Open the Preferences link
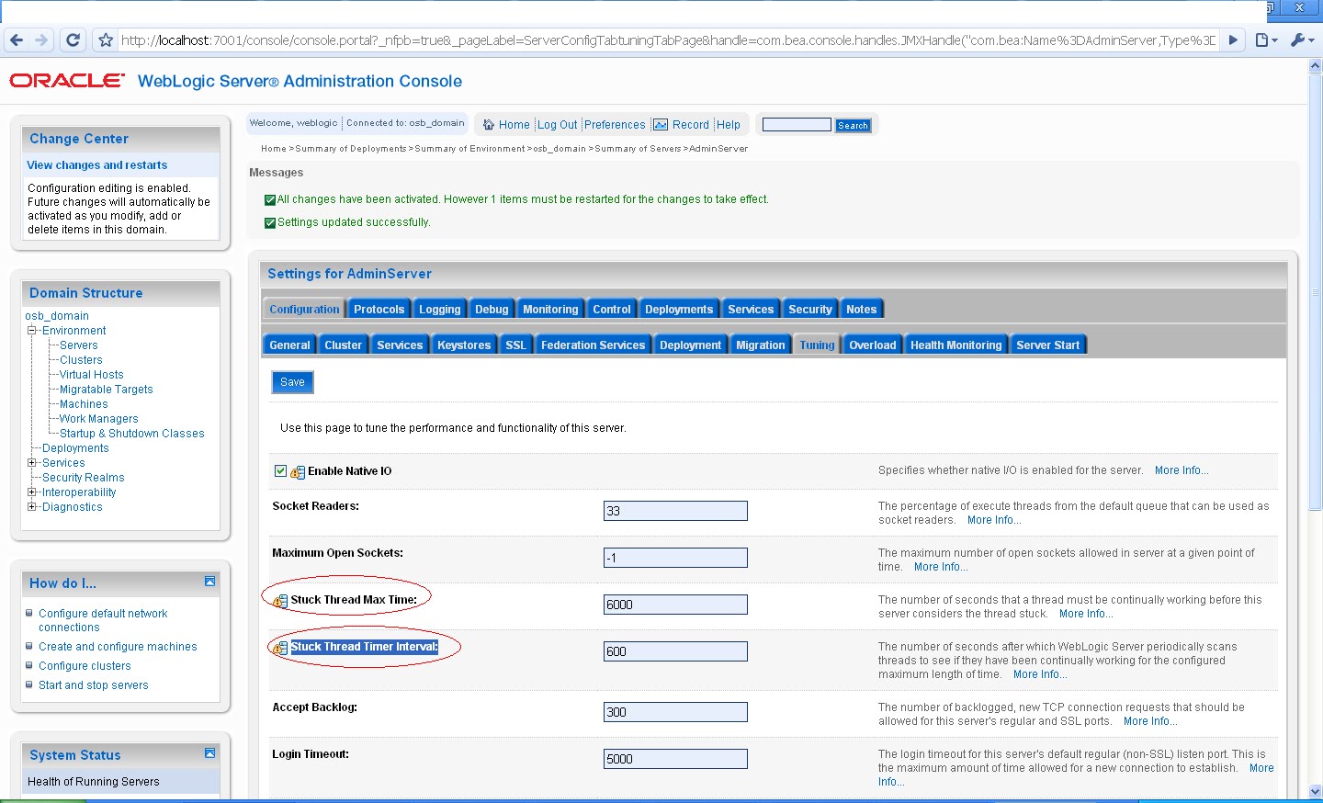This screenshot has height=803, width=1323. click(x=615, y=125)
